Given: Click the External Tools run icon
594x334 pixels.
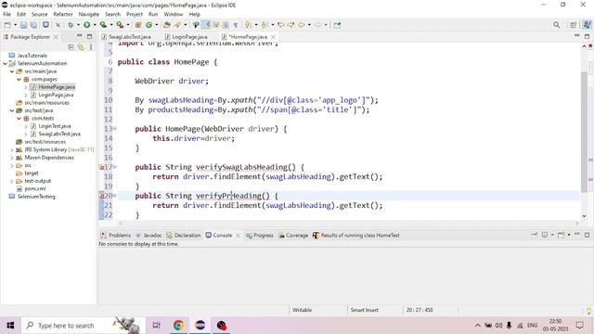Looking at the screenshot, I should [x=120, y=25].
